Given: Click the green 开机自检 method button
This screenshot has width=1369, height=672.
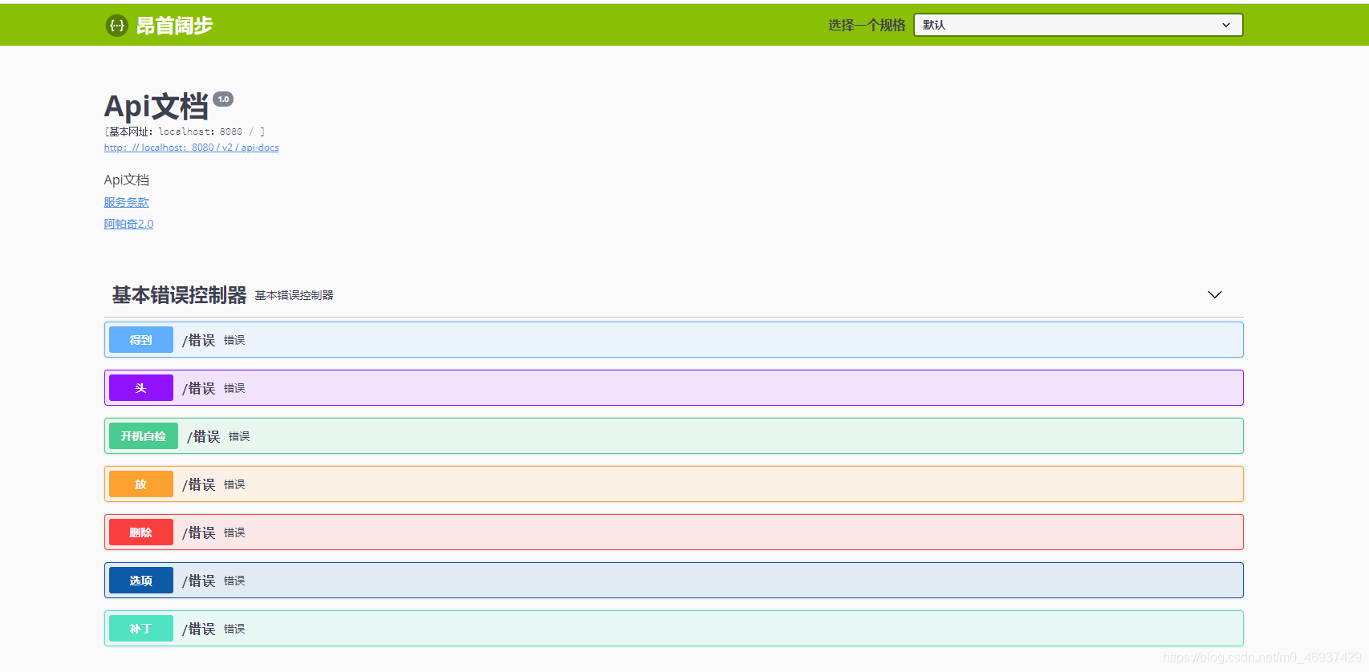Looking at the screenshot, I should [x=144, y=436].
